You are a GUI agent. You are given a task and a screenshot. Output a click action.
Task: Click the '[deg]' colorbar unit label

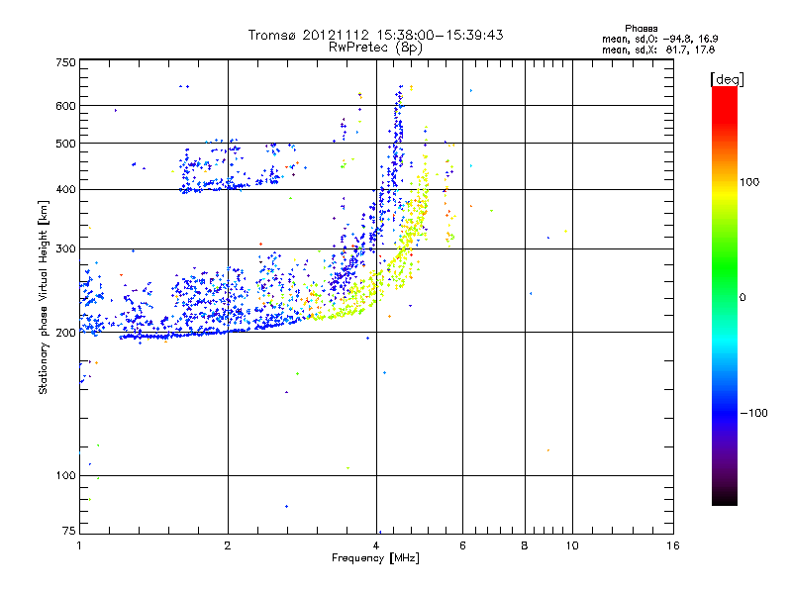coord(727,79)
